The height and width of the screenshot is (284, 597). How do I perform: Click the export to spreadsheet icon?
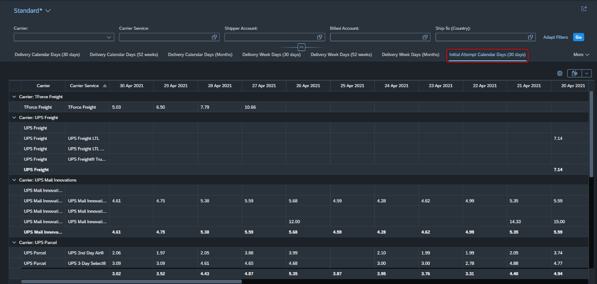574,74
